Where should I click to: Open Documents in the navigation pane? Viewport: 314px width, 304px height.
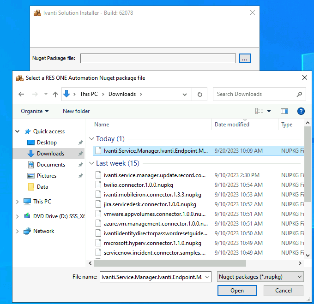tap(51, 165)
